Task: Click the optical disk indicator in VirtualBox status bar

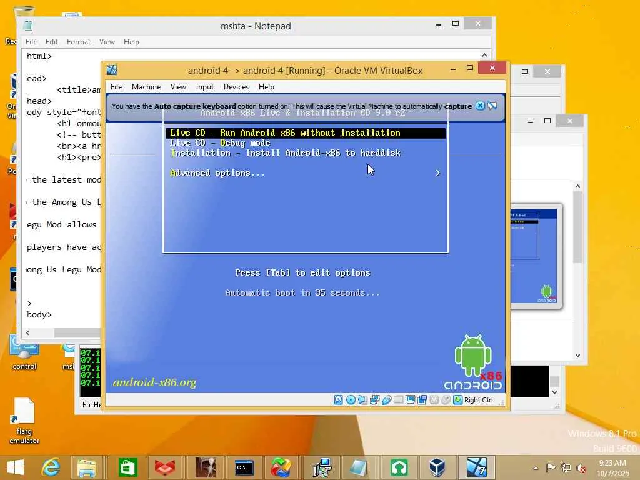Action: 351,400
